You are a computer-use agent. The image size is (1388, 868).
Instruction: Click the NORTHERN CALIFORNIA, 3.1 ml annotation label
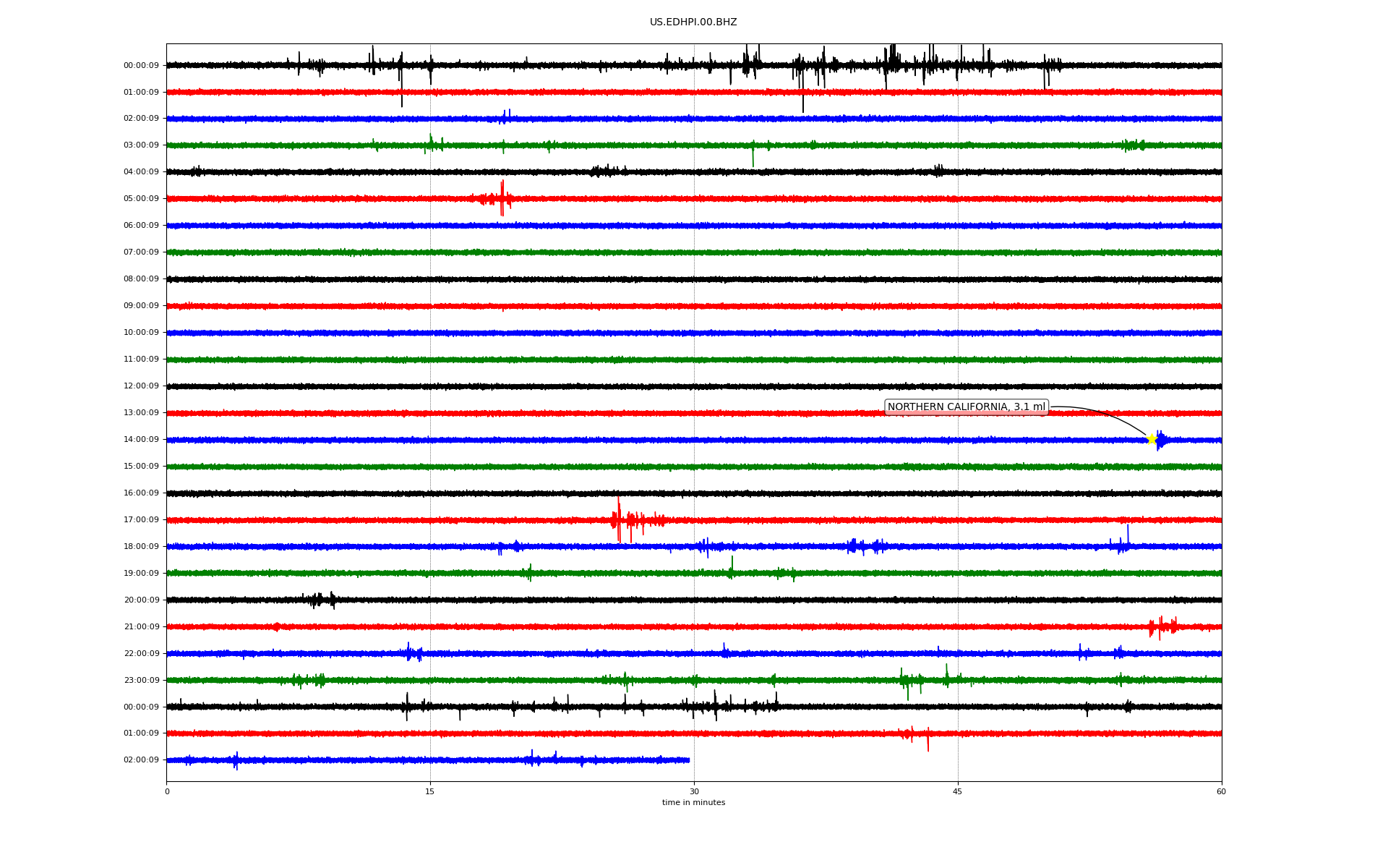966,407
